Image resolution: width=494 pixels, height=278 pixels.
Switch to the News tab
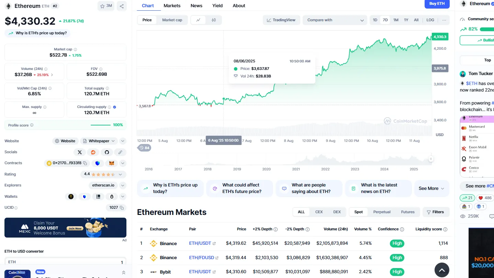pyautogui.click(x=196, y=5)
